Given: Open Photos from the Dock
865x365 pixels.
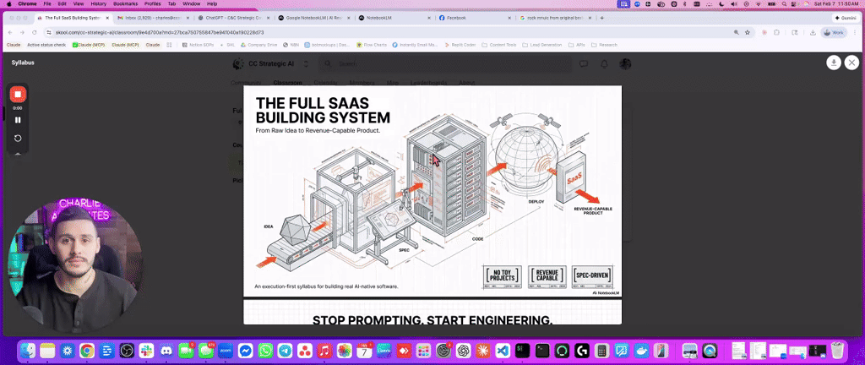Looking at the screenshot, I should (345, 350).
